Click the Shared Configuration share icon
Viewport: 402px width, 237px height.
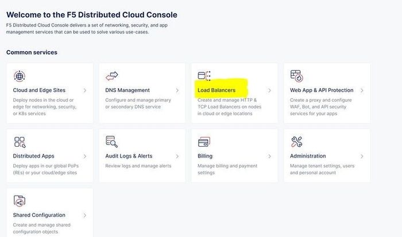pyautogui.click(x=19, y=201)
